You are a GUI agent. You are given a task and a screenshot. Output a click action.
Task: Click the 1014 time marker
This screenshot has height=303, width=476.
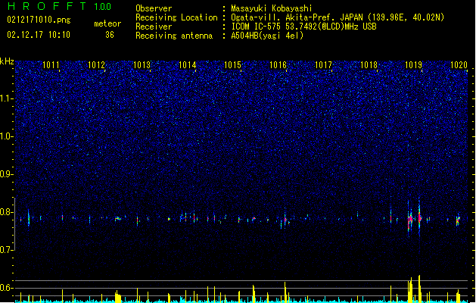coord(188,65)
